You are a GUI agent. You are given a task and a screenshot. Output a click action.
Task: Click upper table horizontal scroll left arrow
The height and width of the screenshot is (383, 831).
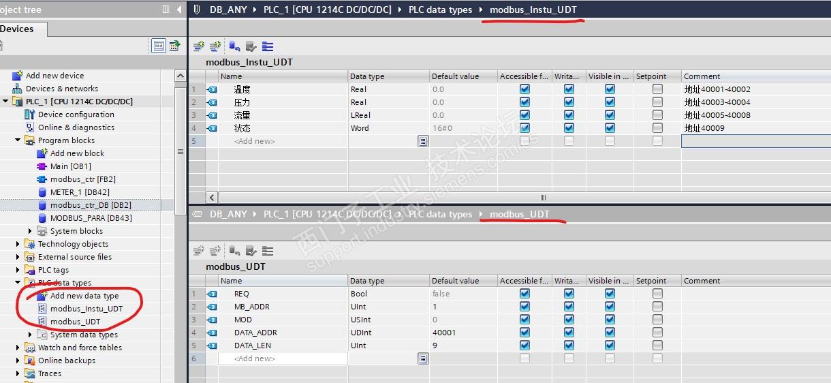212,198
